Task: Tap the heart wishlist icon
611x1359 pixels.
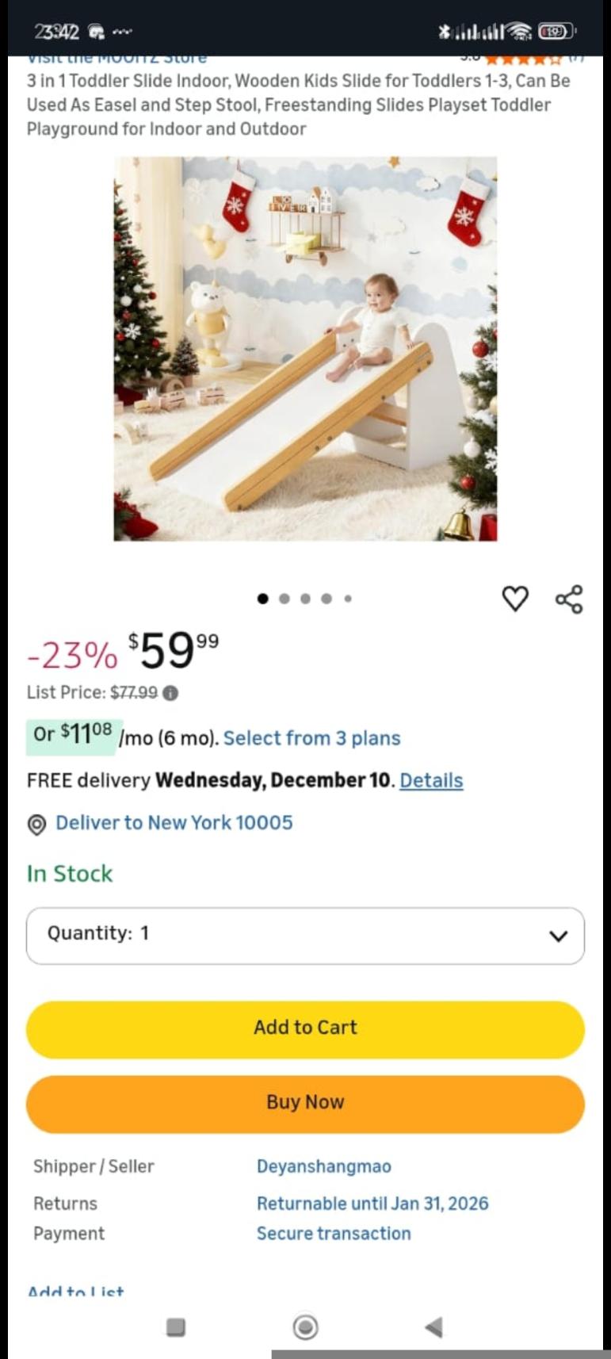Action: [x=515, y=599]
